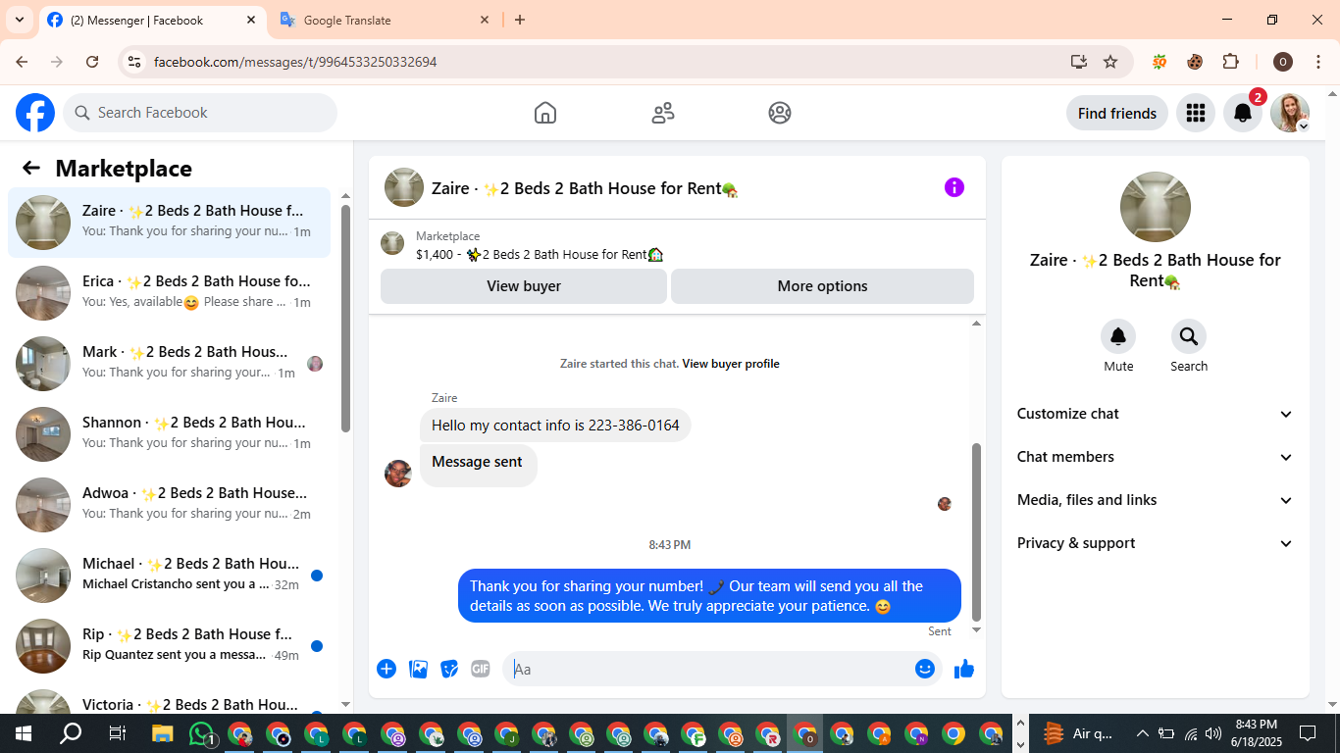The height and width of the screenshot is (753, 1340).
Task: Bookmark this page with the star icon
Action: pos(1110,62)
